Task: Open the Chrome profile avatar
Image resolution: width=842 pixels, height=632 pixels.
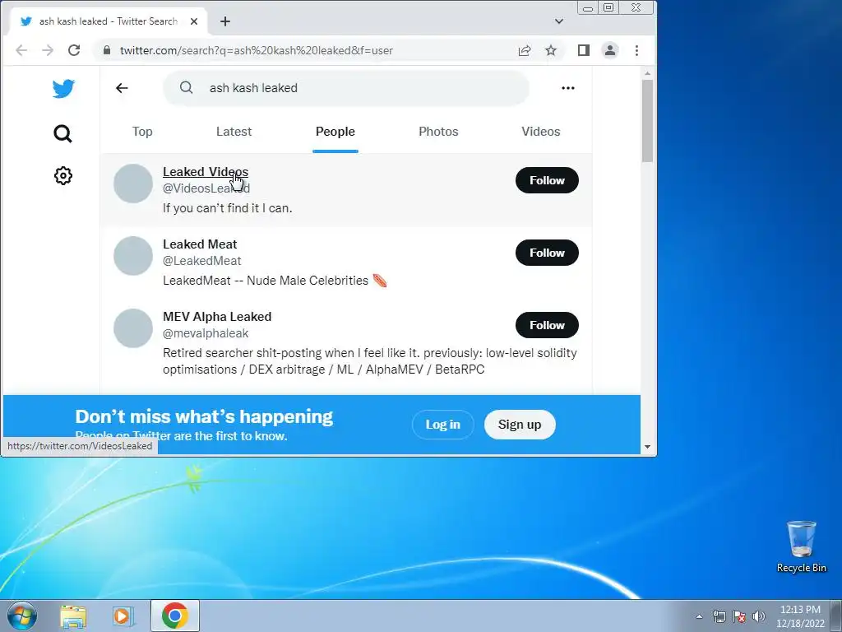Action: (610, 50)
